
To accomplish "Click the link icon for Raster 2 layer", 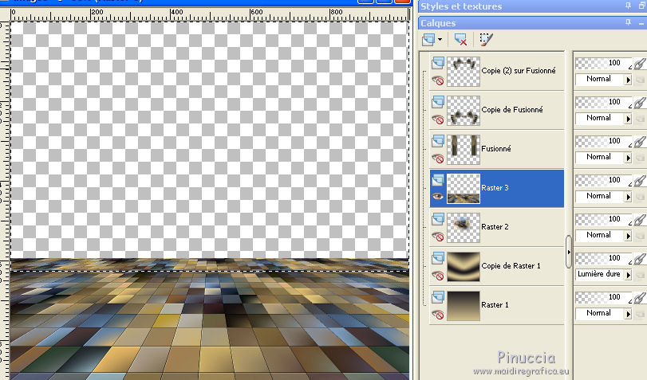I will pyautogui.click(x=639, y=220).
